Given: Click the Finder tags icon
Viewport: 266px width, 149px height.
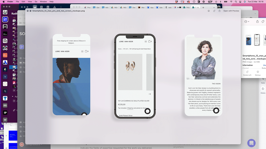Looking at the screenshot, I should click(263, 21).
